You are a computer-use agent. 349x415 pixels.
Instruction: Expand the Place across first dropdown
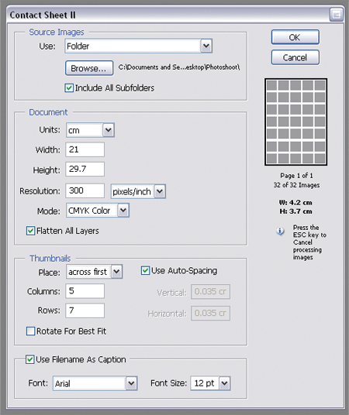pos(116,272)
